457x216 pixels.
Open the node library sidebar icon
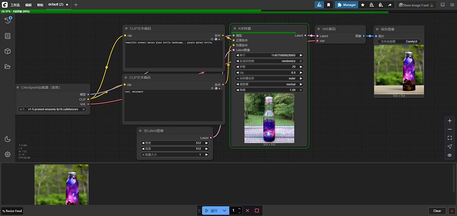tap(8, 36)
